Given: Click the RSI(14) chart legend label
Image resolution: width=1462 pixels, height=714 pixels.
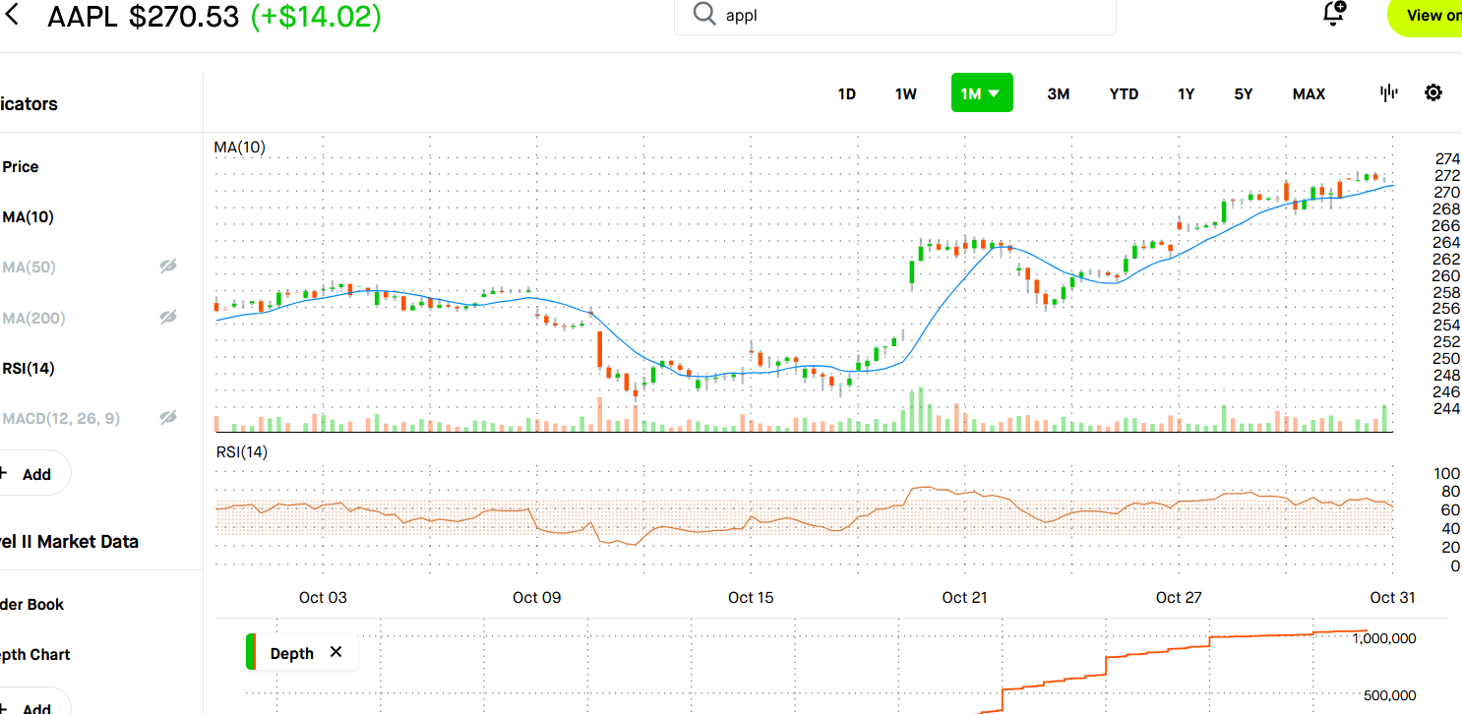Looking at the screenshot, I should [242, 452].
